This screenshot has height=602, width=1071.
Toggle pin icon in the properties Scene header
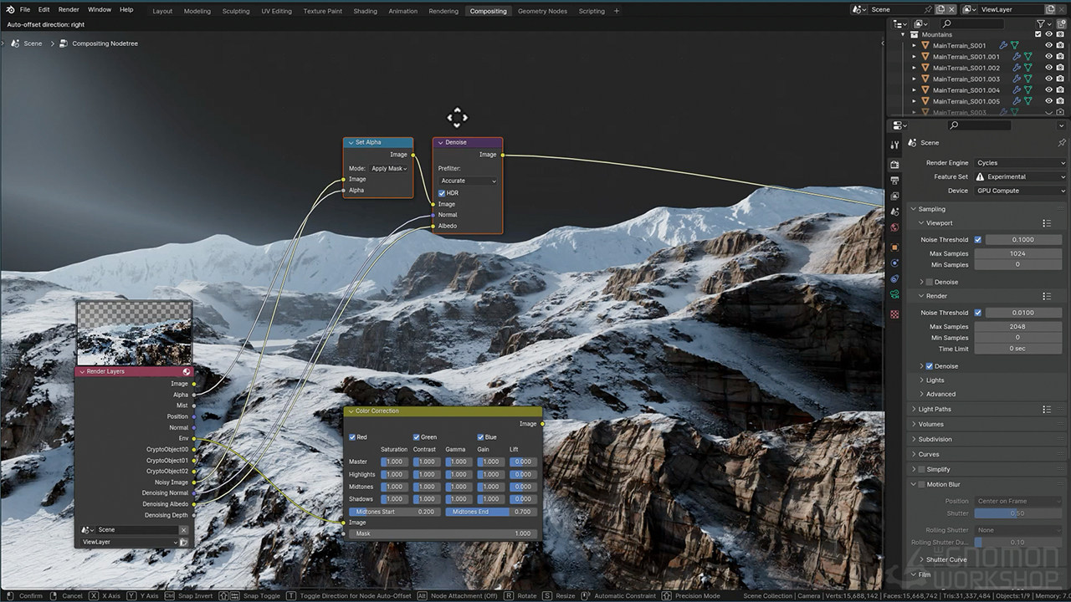[x=1062, y=143]
